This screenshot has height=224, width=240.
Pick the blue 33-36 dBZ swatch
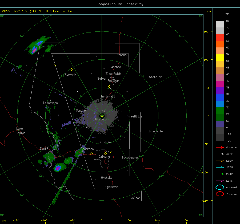[220, 97]
